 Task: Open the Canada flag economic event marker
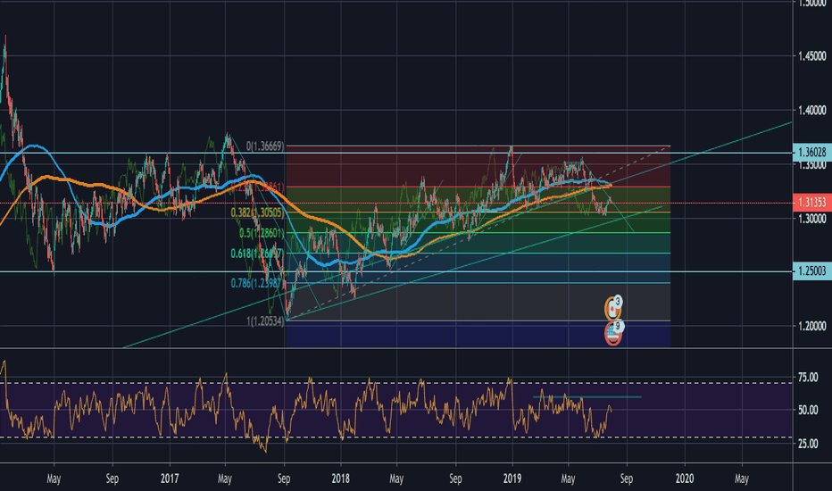(x=613, y=308)
